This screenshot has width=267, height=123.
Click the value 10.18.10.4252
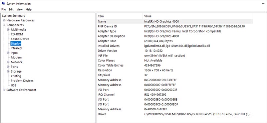pos(154,51)
